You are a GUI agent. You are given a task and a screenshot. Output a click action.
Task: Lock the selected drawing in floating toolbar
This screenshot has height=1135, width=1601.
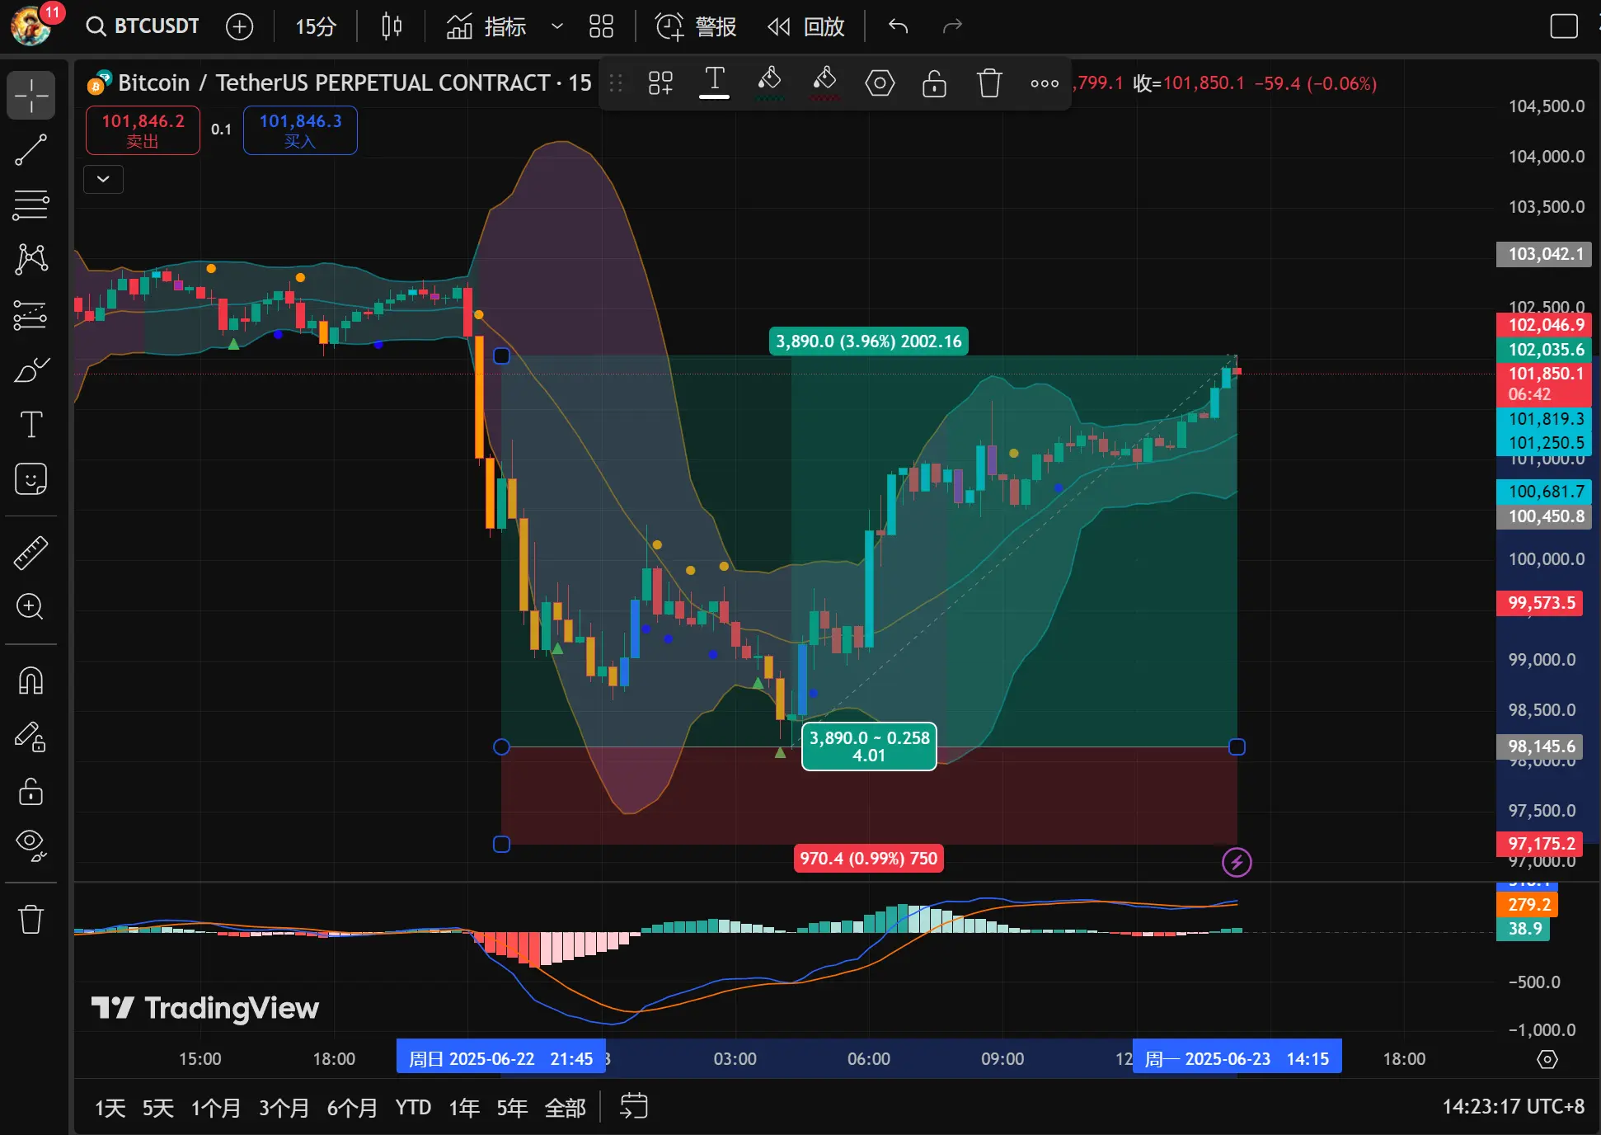934,82
